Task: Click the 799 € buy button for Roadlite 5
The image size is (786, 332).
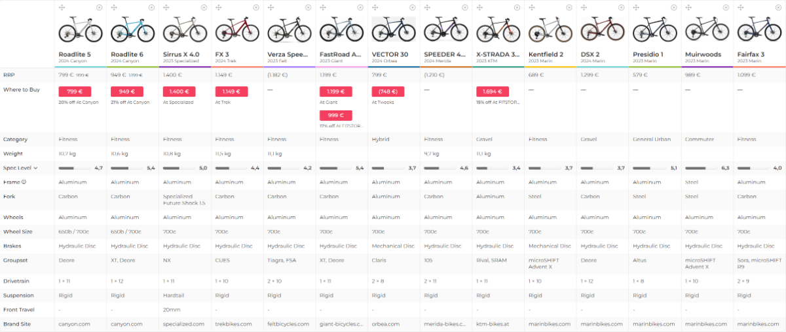Action: 75,92
